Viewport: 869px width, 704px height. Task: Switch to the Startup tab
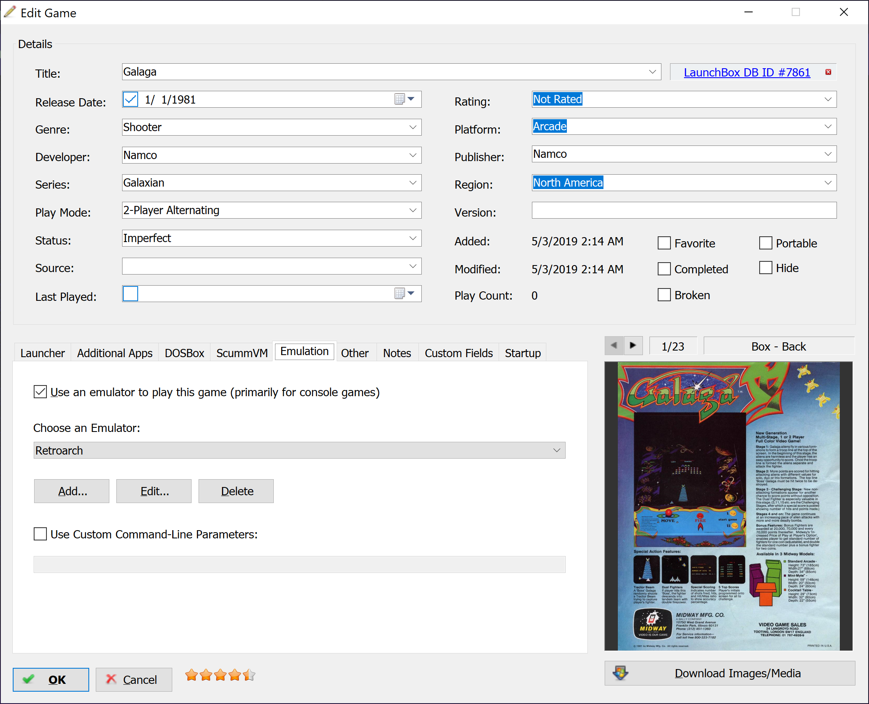(523, 353)
